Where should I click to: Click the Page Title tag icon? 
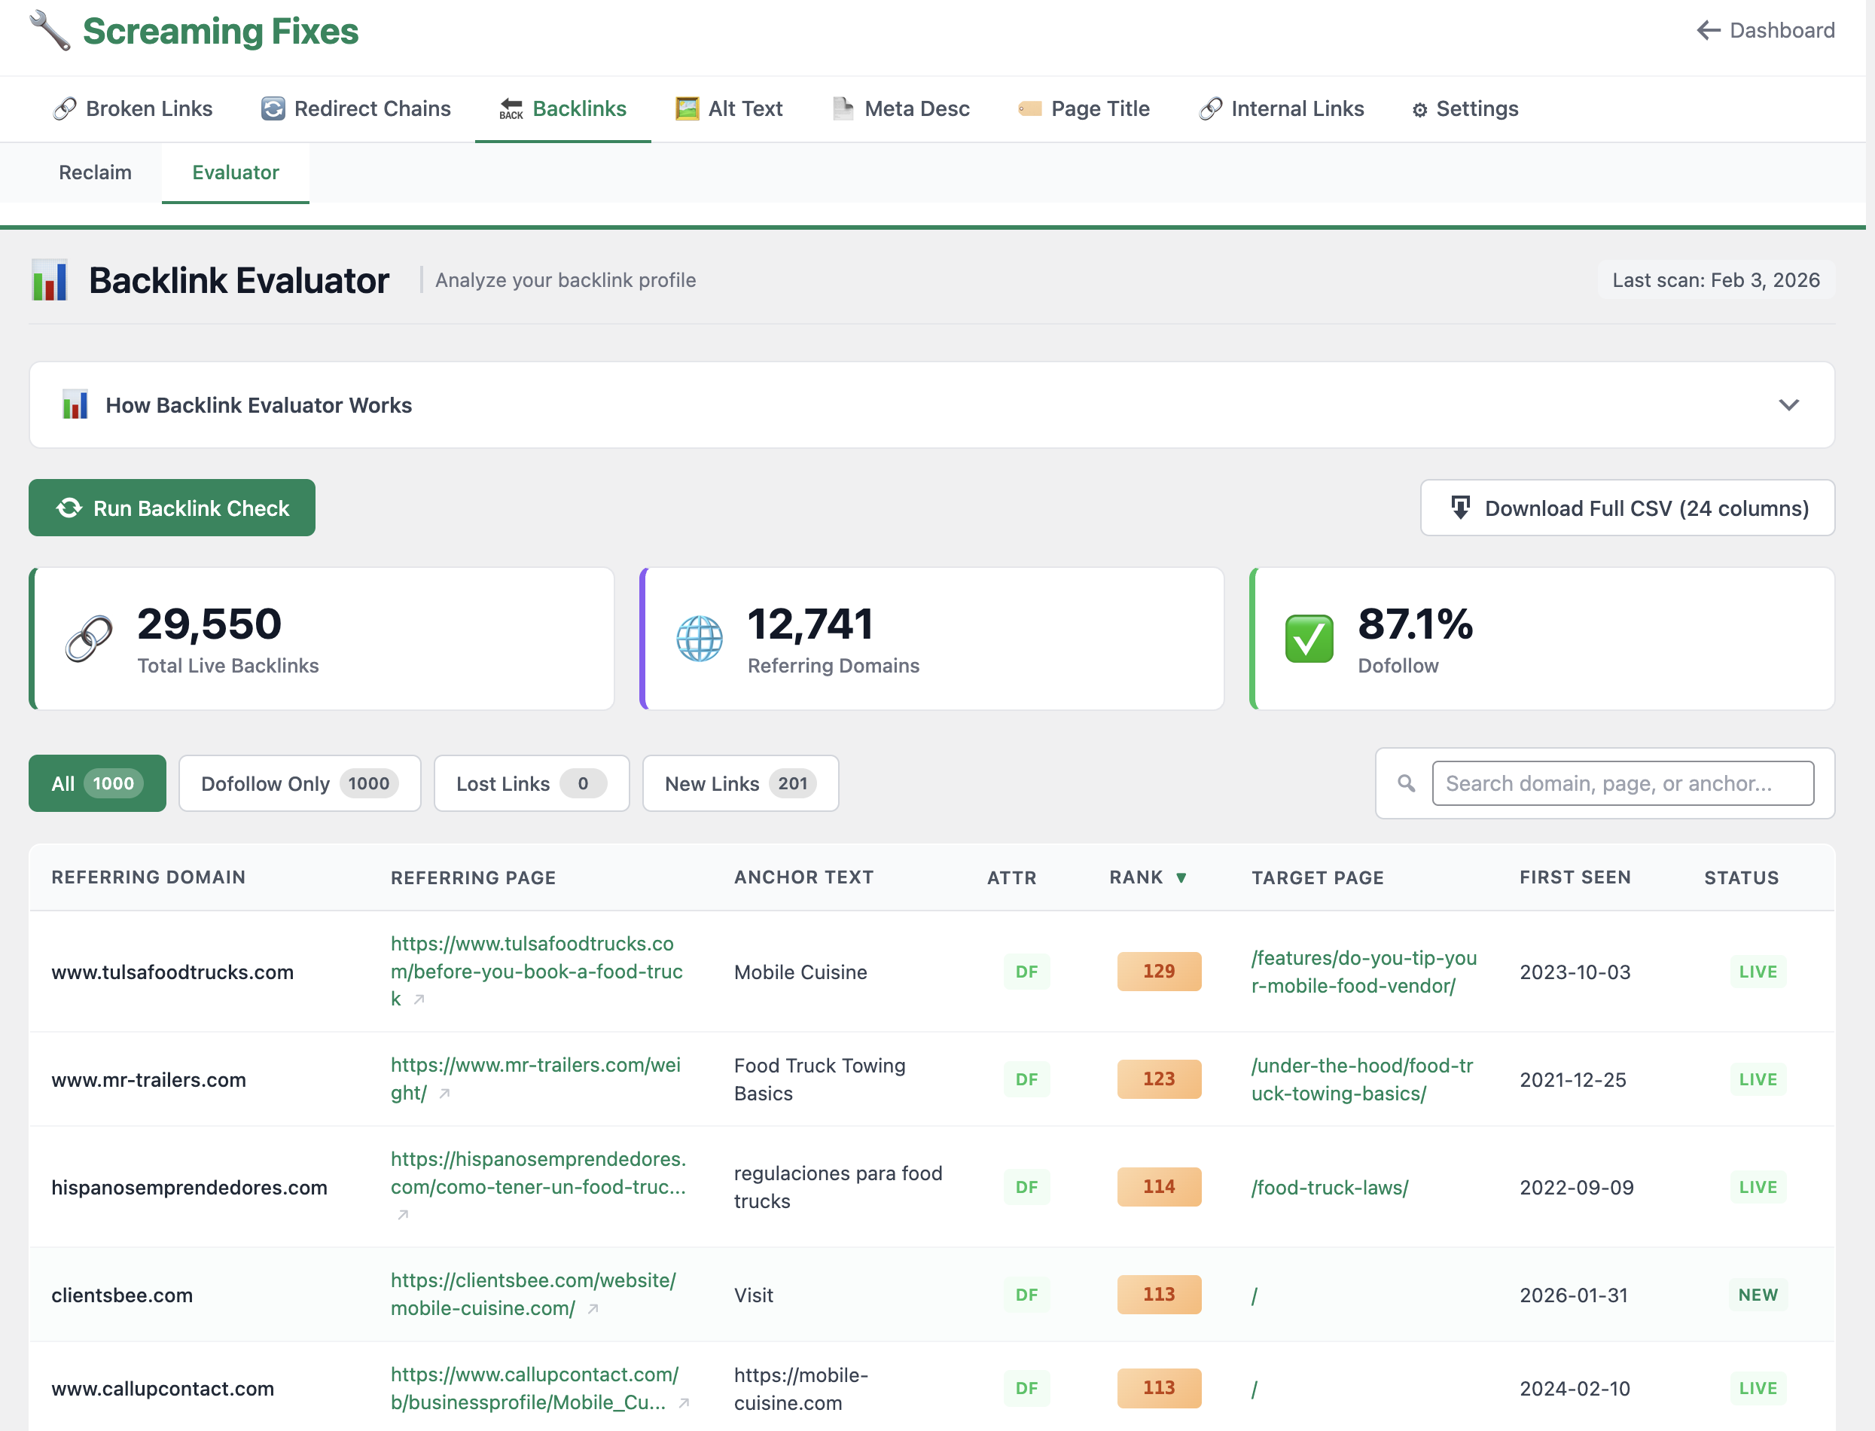click(x=1030, y=108)
